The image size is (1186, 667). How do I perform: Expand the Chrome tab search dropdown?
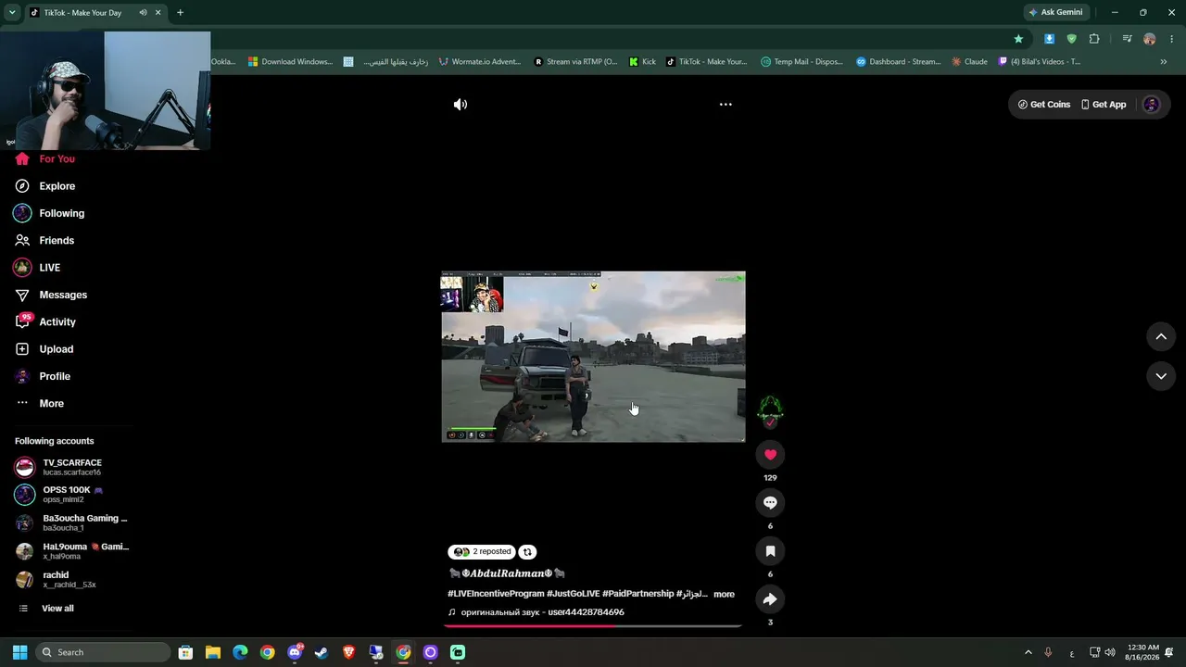click(12, 13)
